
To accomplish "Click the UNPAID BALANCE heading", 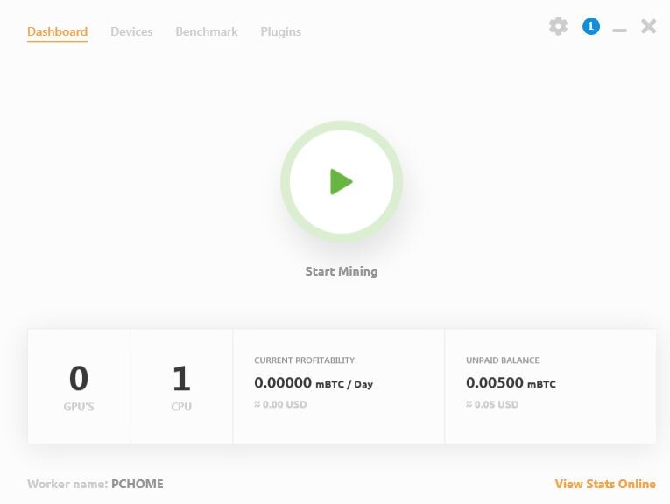I will pos(503,360).
